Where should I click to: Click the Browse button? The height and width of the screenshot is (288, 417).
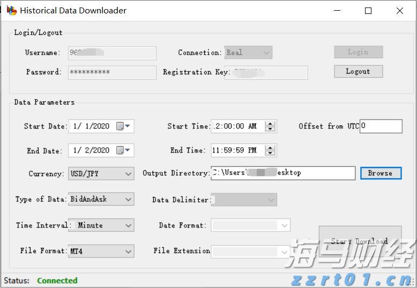click(380, 173)
